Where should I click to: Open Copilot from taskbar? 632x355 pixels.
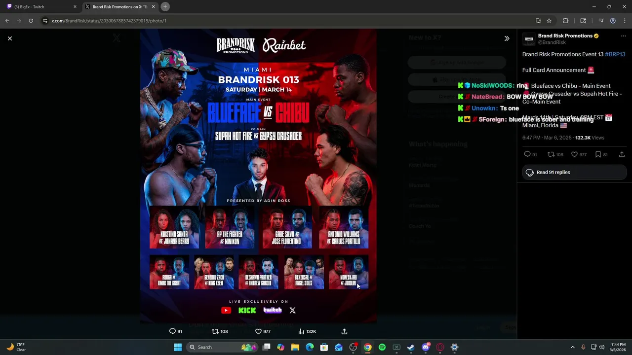pyautogui.click(x=281, y=347)
